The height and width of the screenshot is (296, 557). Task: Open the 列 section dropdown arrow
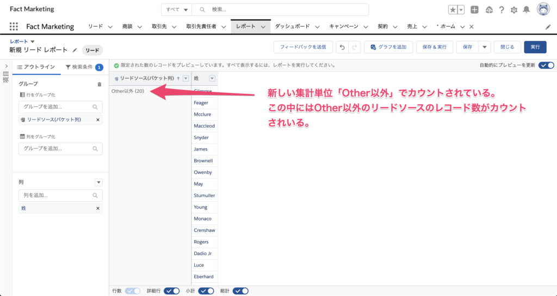99,182
